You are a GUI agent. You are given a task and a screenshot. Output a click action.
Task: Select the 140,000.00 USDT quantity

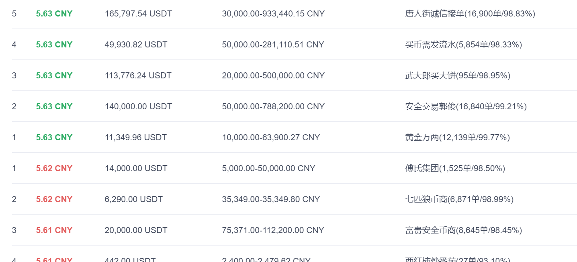tap(138, 106)
